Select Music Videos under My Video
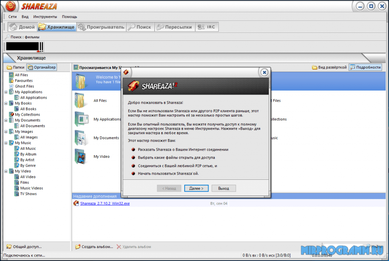The image size is (389, 261). [29, 188]
